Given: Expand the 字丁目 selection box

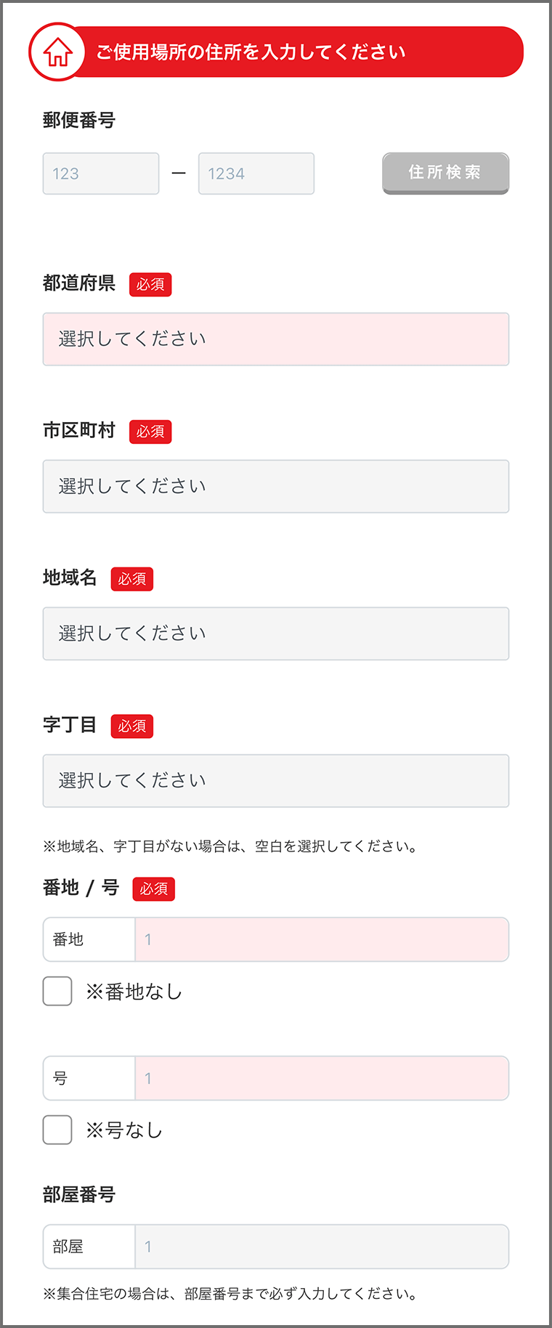Looking at the screenshot, I should (x=276, y=781).
